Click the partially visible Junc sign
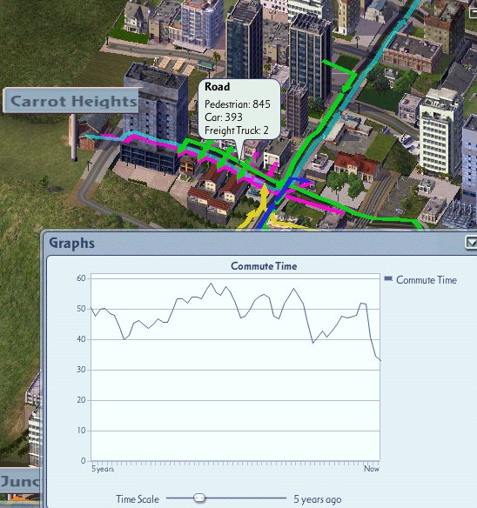This screenshot has height=508, width=477. click(x=19, y=481)
